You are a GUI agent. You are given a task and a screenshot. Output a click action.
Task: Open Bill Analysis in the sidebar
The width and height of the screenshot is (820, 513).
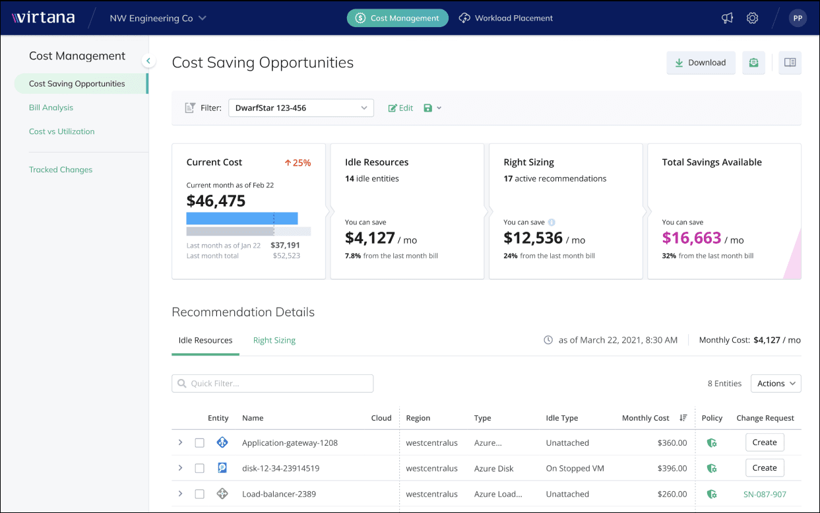[x=51, y=108]
